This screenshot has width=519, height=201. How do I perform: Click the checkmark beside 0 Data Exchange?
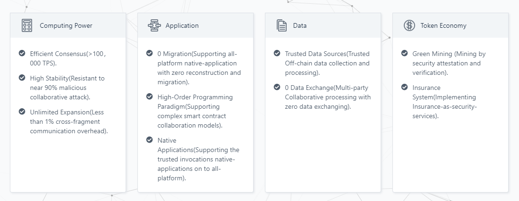click(x=277, y=87)
